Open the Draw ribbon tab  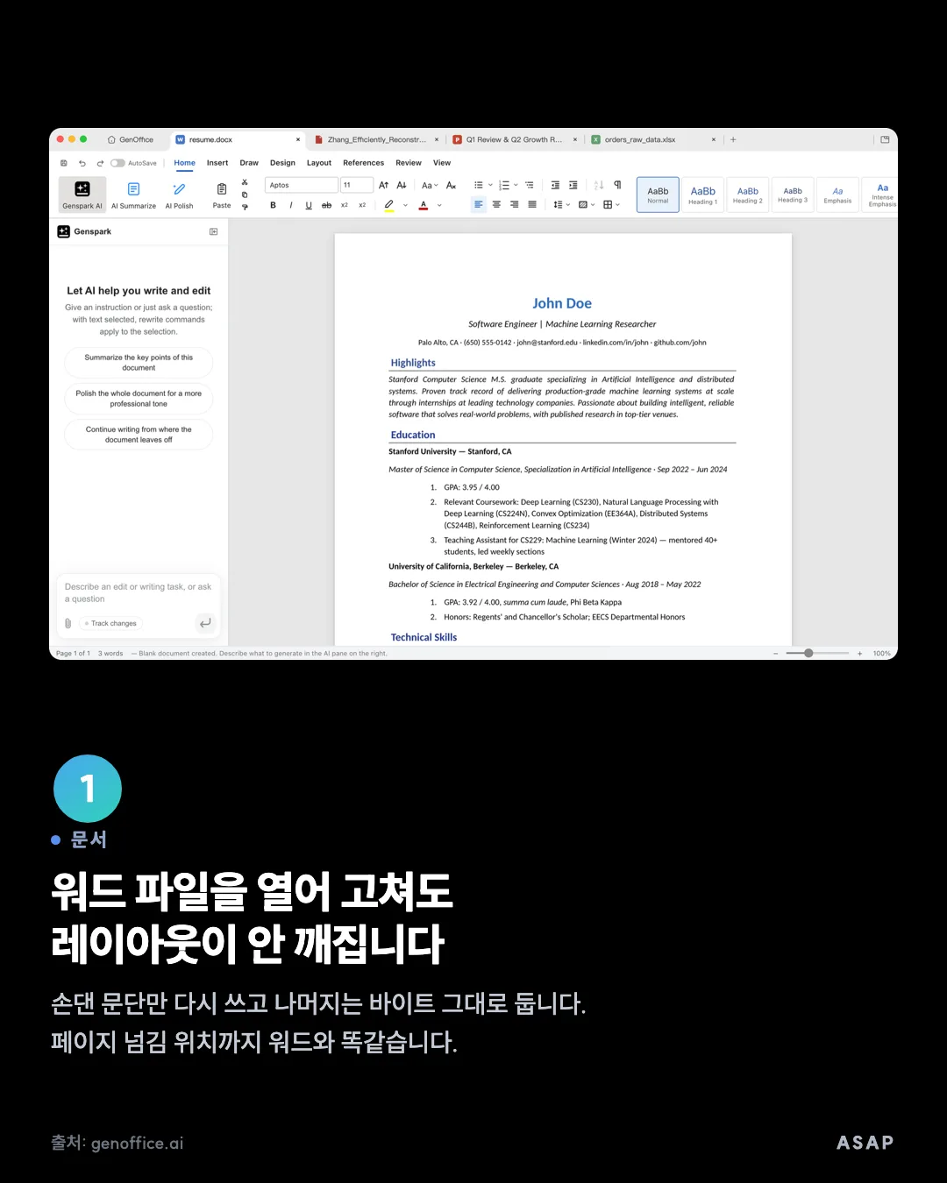click(249, 163)
